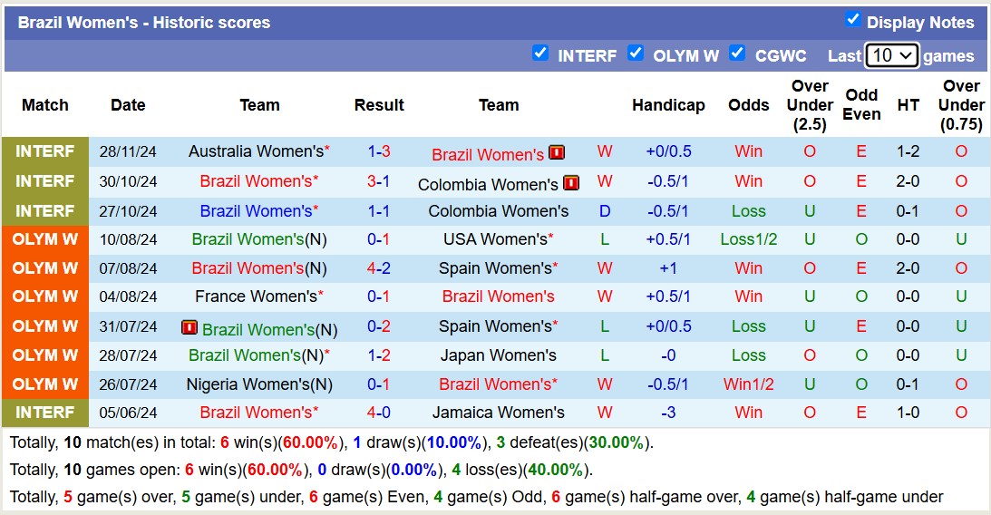Click red card icon beside Brazil Women's on 28/11/24
Screen dimensions: 991x515
click(x=557, y=152)
